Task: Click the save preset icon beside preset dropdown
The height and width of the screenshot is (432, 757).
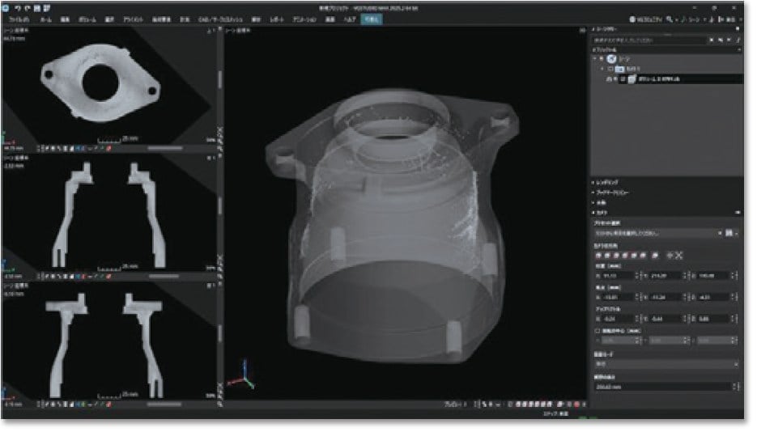Action: [729, 232]
